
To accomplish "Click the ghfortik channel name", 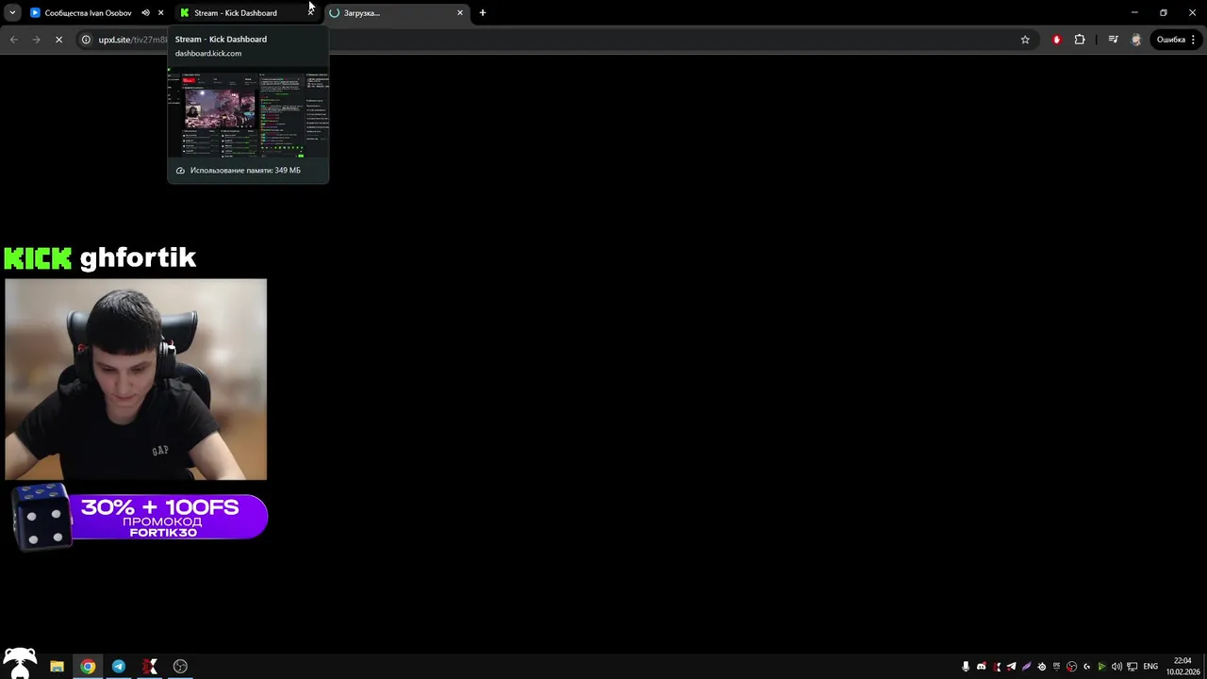I will [x=138, y=258].
